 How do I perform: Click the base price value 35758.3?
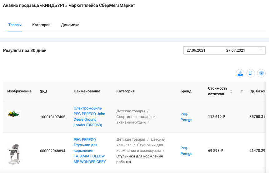[257, 117]
